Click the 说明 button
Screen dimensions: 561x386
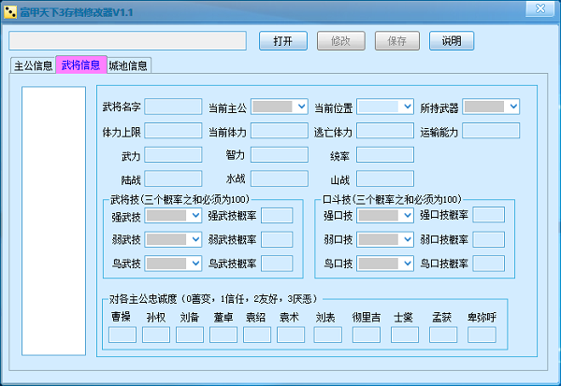tap(452, 41)
